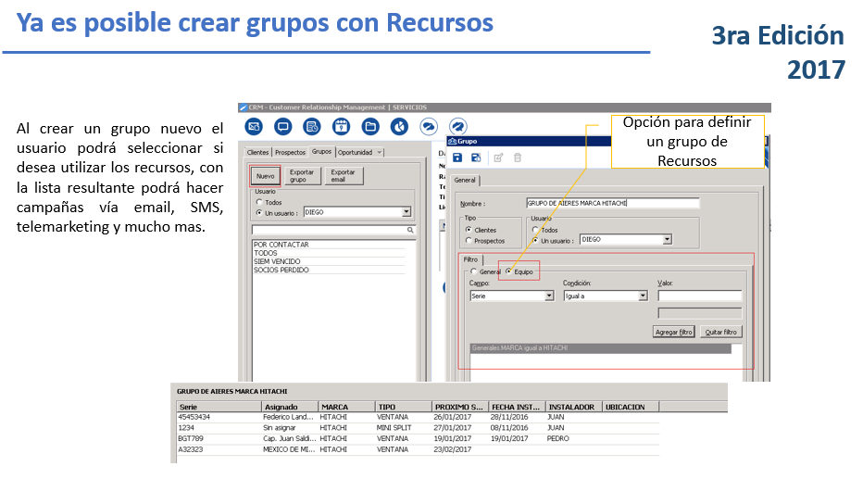Click the trash delete icon in Grupo toolbar

click(518, 158)
